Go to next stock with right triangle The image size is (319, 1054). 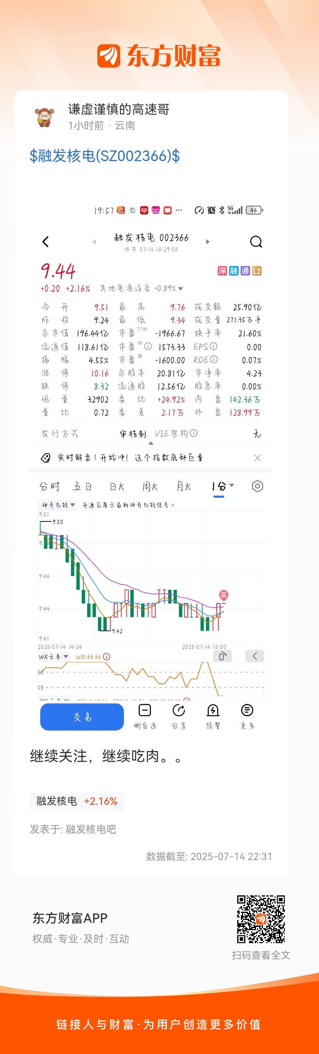click(208, 242)
